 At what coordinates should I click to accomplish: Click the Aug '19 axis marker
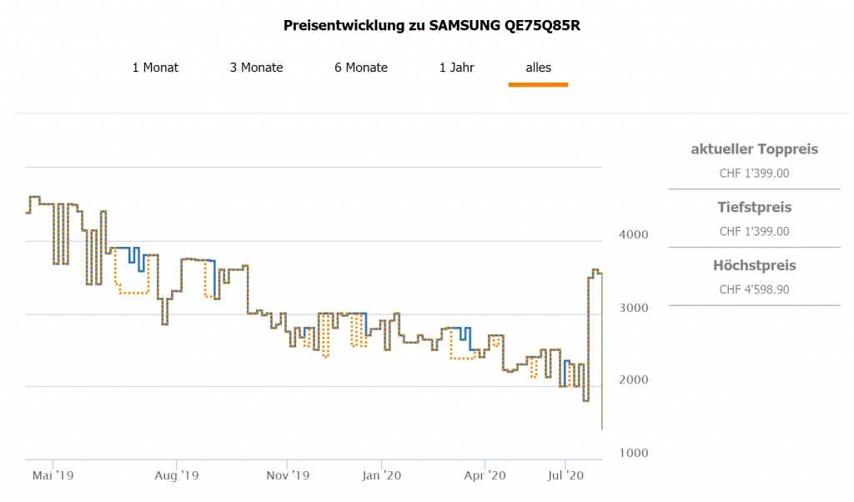[177, 476]
